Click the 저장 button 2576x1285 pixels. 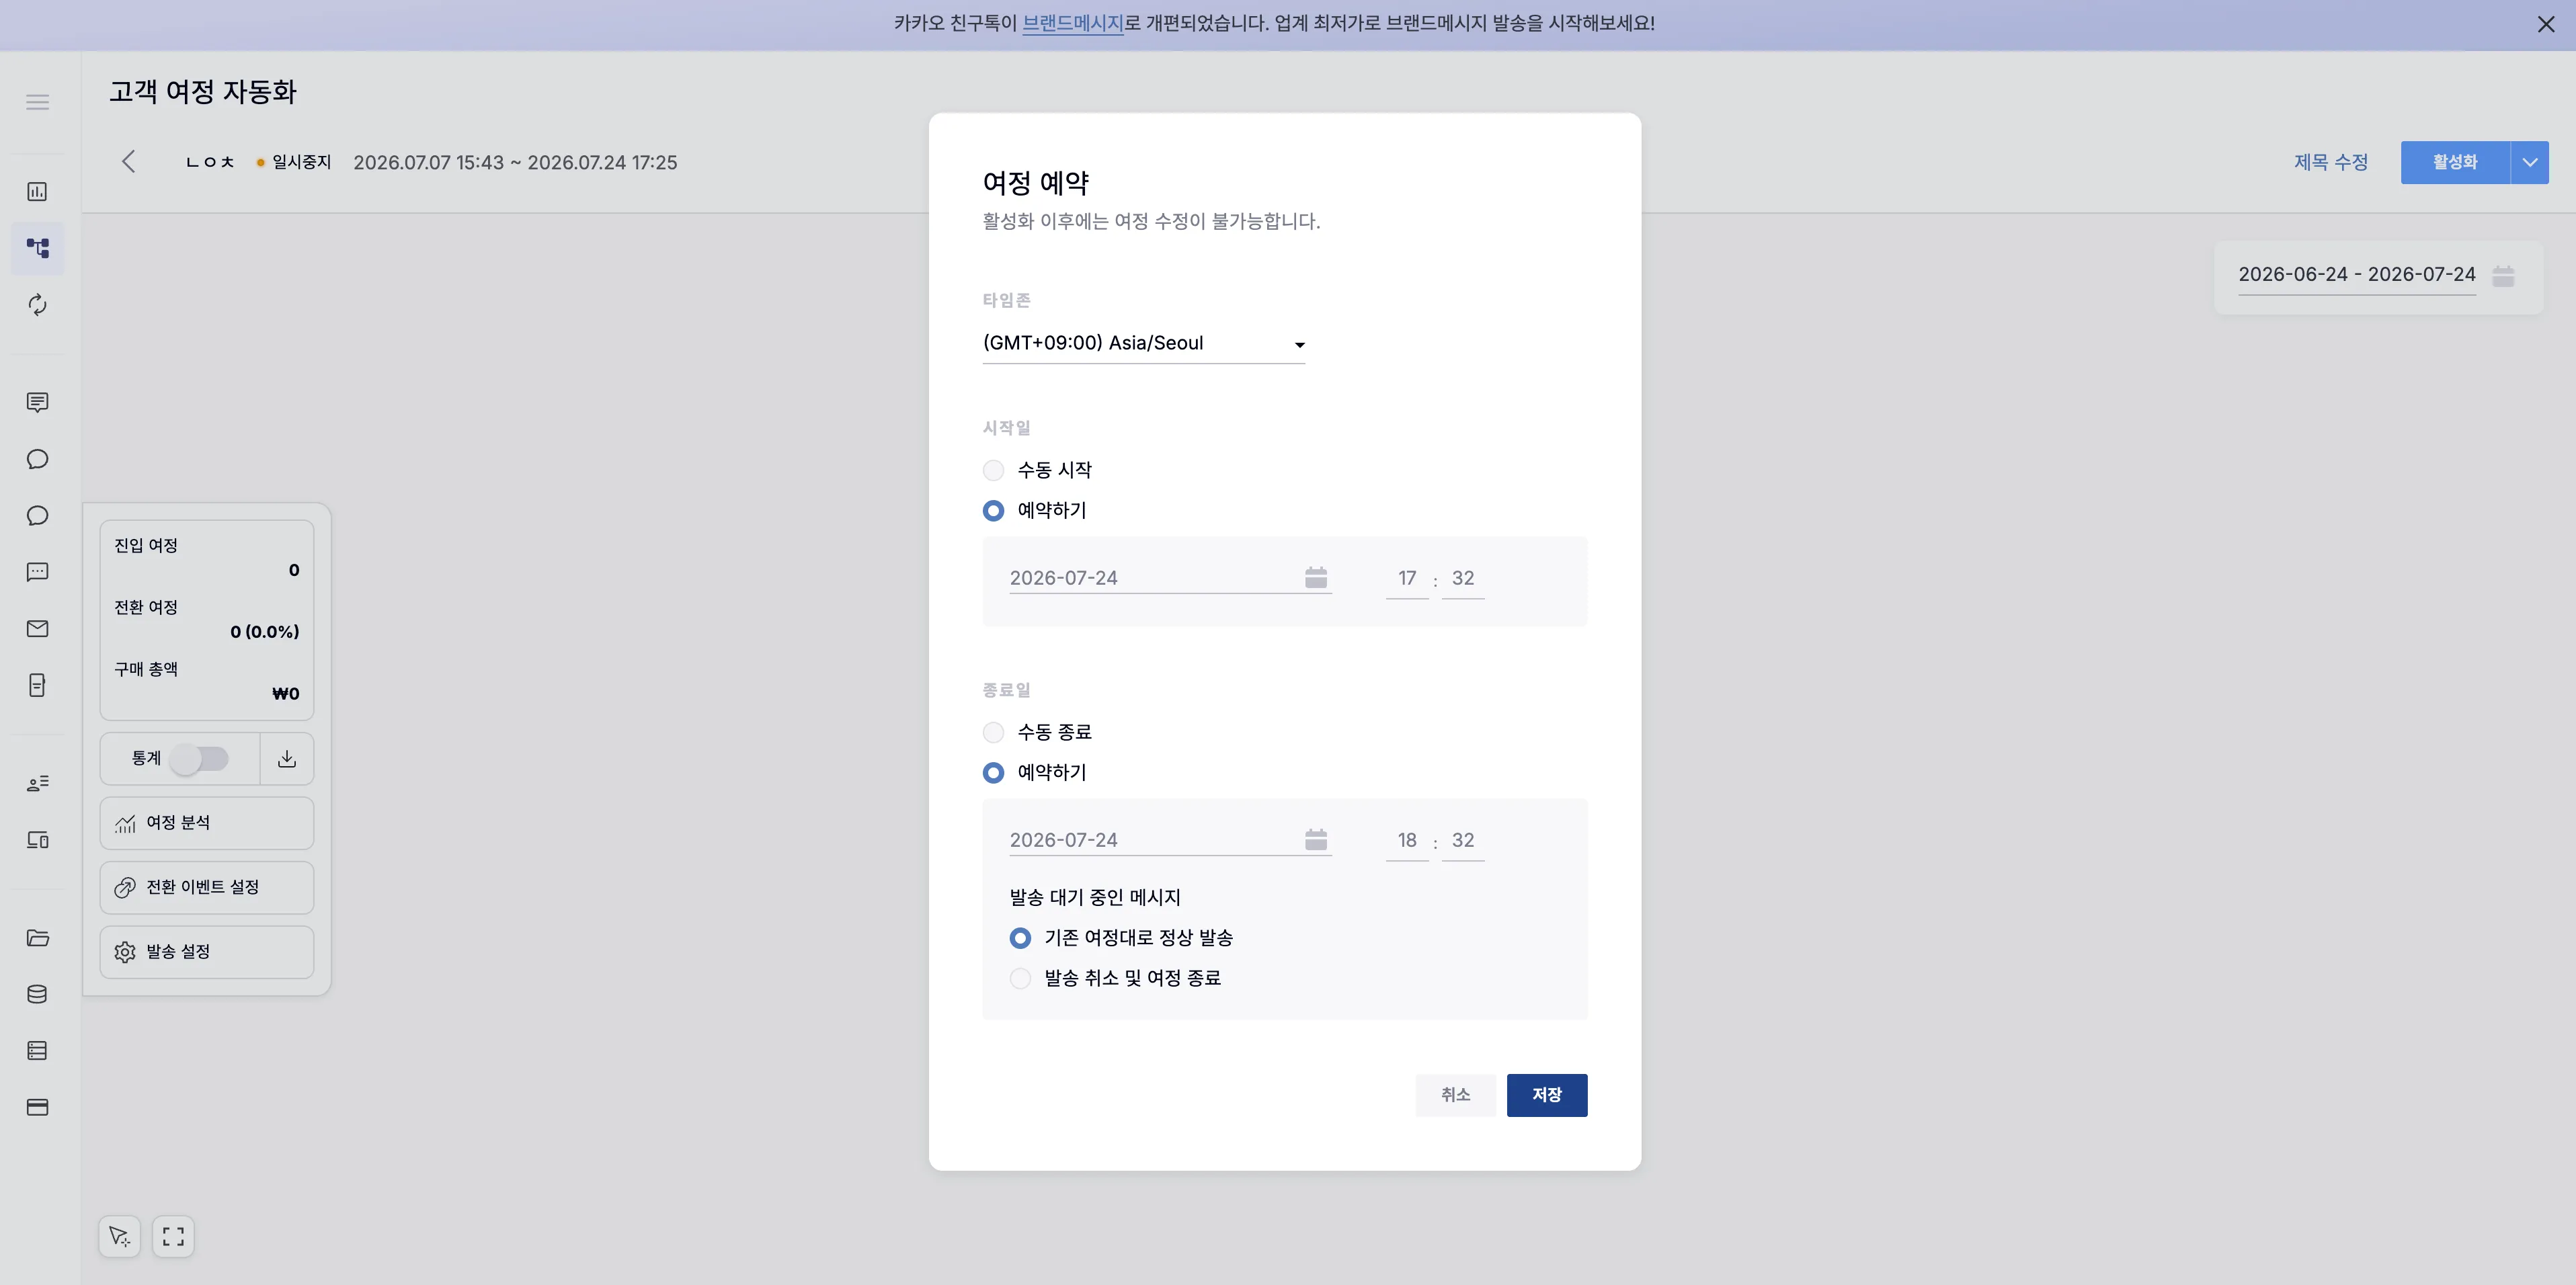(x=1546, y=1095)
